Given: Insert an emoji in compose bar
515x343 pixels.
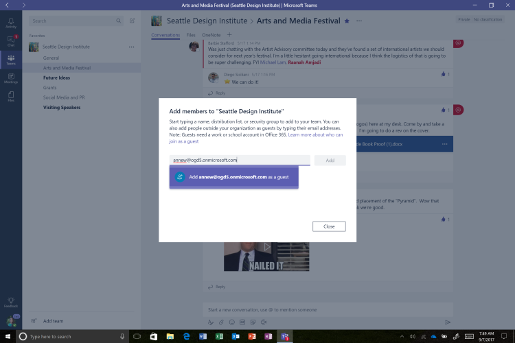Looking at the screenshot, I should click(x=232, y=322).
